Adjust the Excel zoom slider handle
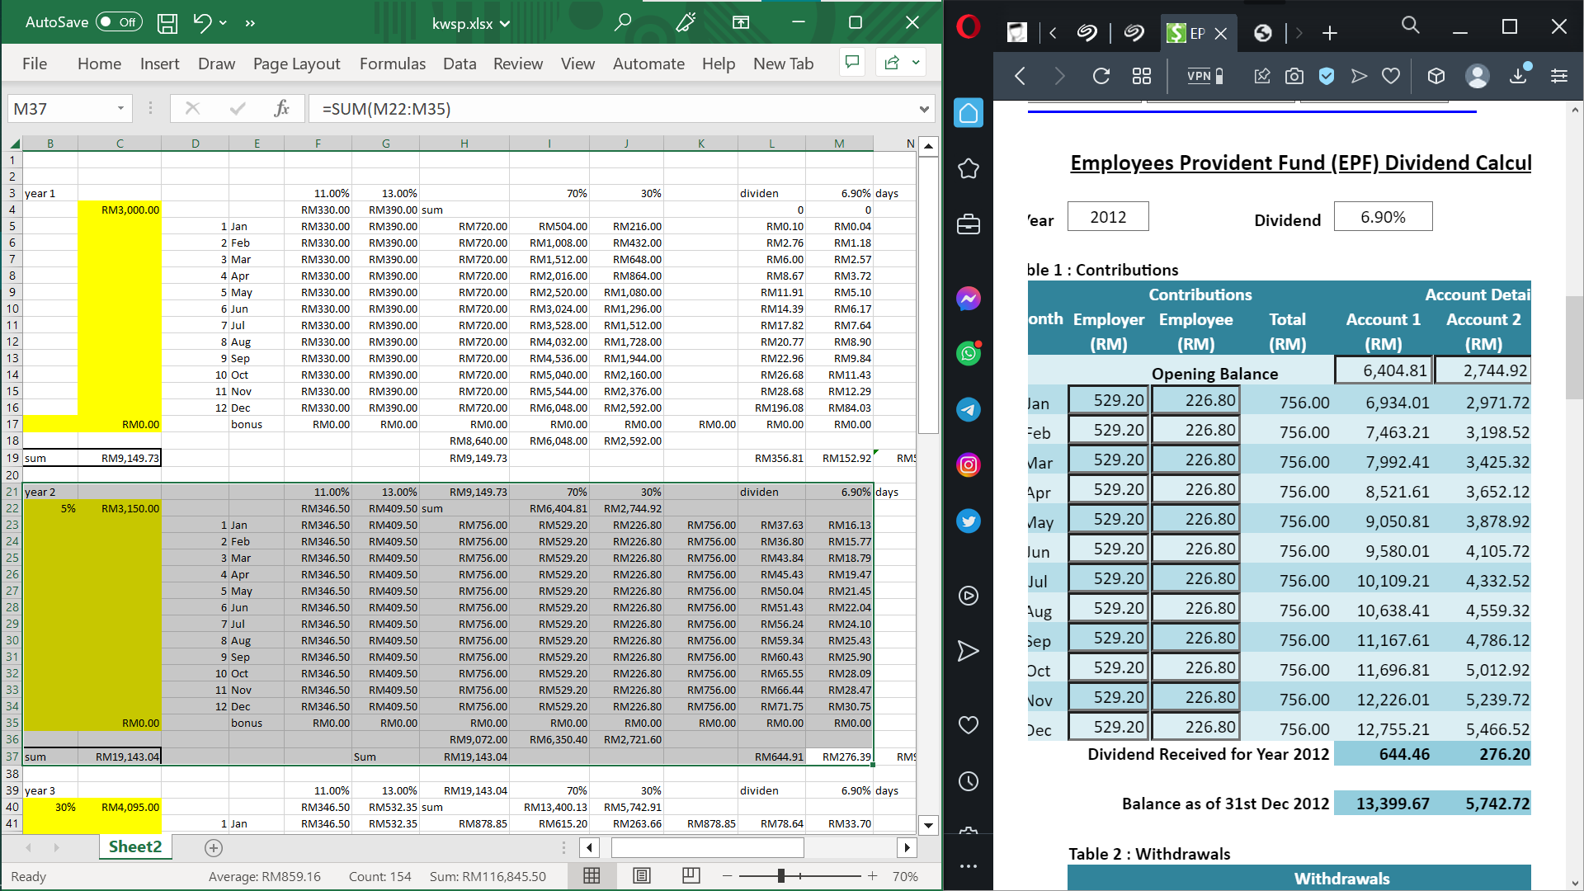This screenshot has width=1584, height=891. [780, 875]
